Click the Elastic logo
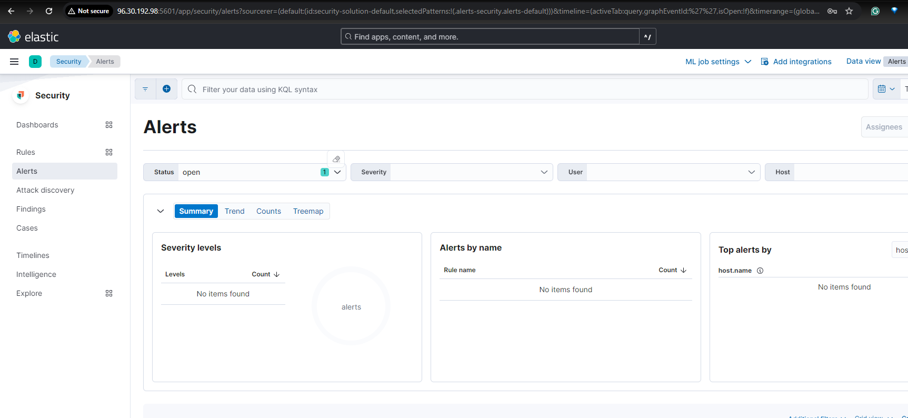This screenshot has width=908, height=418. [33, 37]
